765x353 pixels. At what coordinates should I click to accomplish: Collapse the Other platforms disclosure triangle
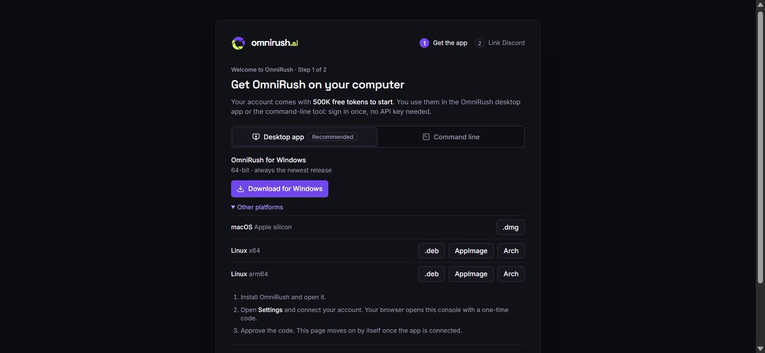pos(234,207)
